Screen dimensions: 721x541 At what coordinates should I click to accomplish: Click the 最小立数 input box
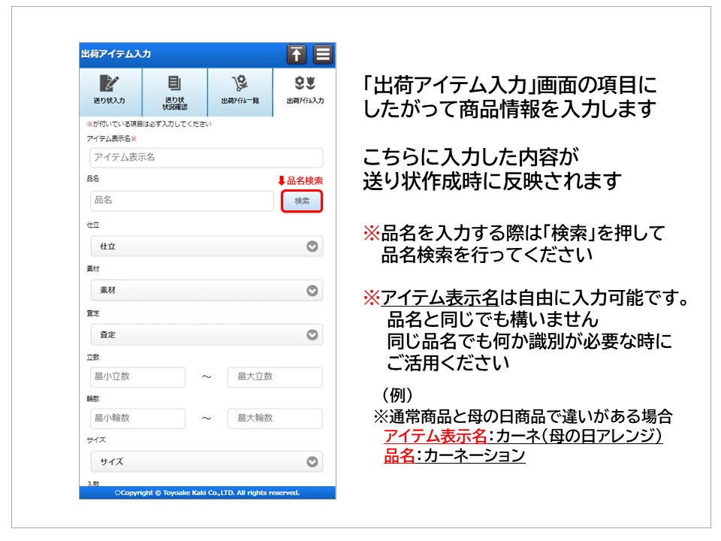point(137,376)
